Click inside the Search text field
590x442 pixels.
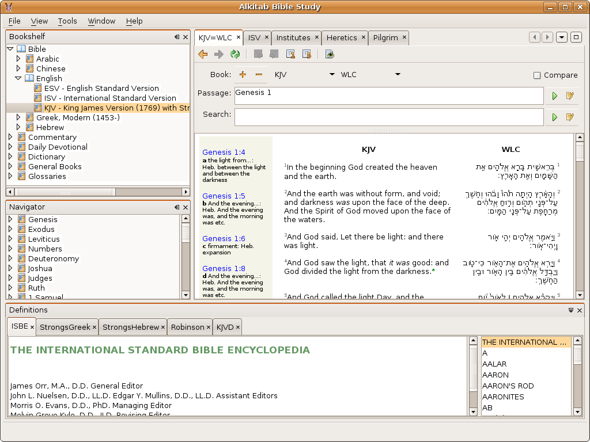point(388,117)
